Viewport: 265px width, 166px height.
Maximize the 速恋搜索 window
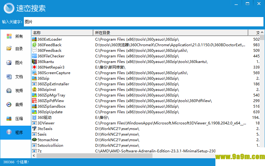point(247,4)
